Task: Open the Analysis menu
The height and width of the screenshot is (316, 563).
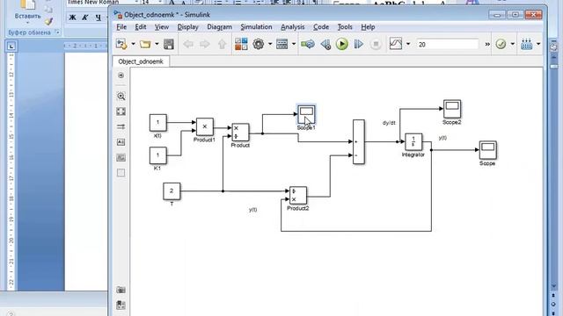Action: 293,27
